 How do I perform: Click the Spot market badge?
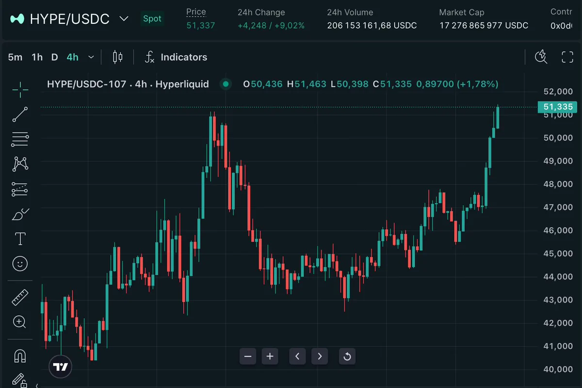pyautogui.click(x=152, y=19)
